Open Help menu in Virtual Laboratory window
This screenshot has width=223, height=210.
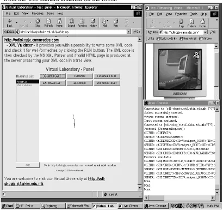click(x=60, y=14)
